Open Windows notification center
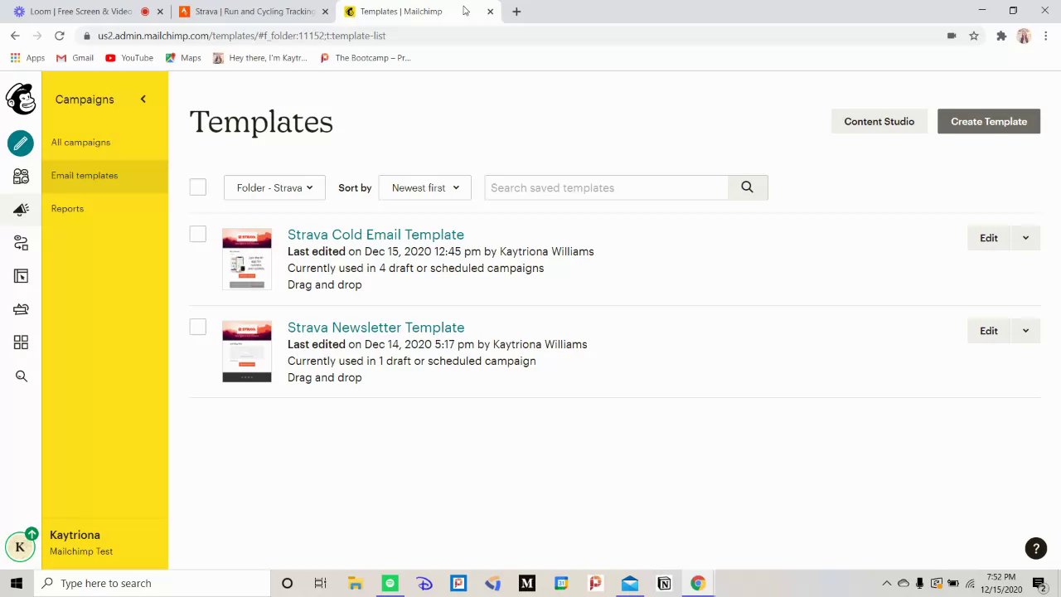This screenshot has width=1061, height=597. coord(1039,583)
